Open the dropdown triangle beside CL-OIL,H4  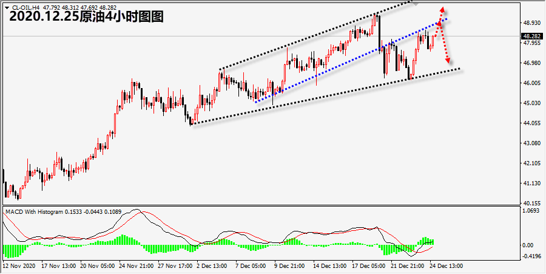(x=7, y=7)
